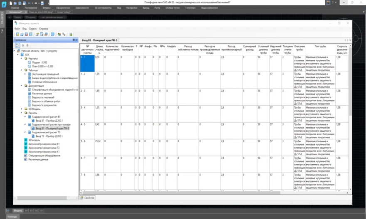Collapse the Документация folder node

(x=22, y=86)
